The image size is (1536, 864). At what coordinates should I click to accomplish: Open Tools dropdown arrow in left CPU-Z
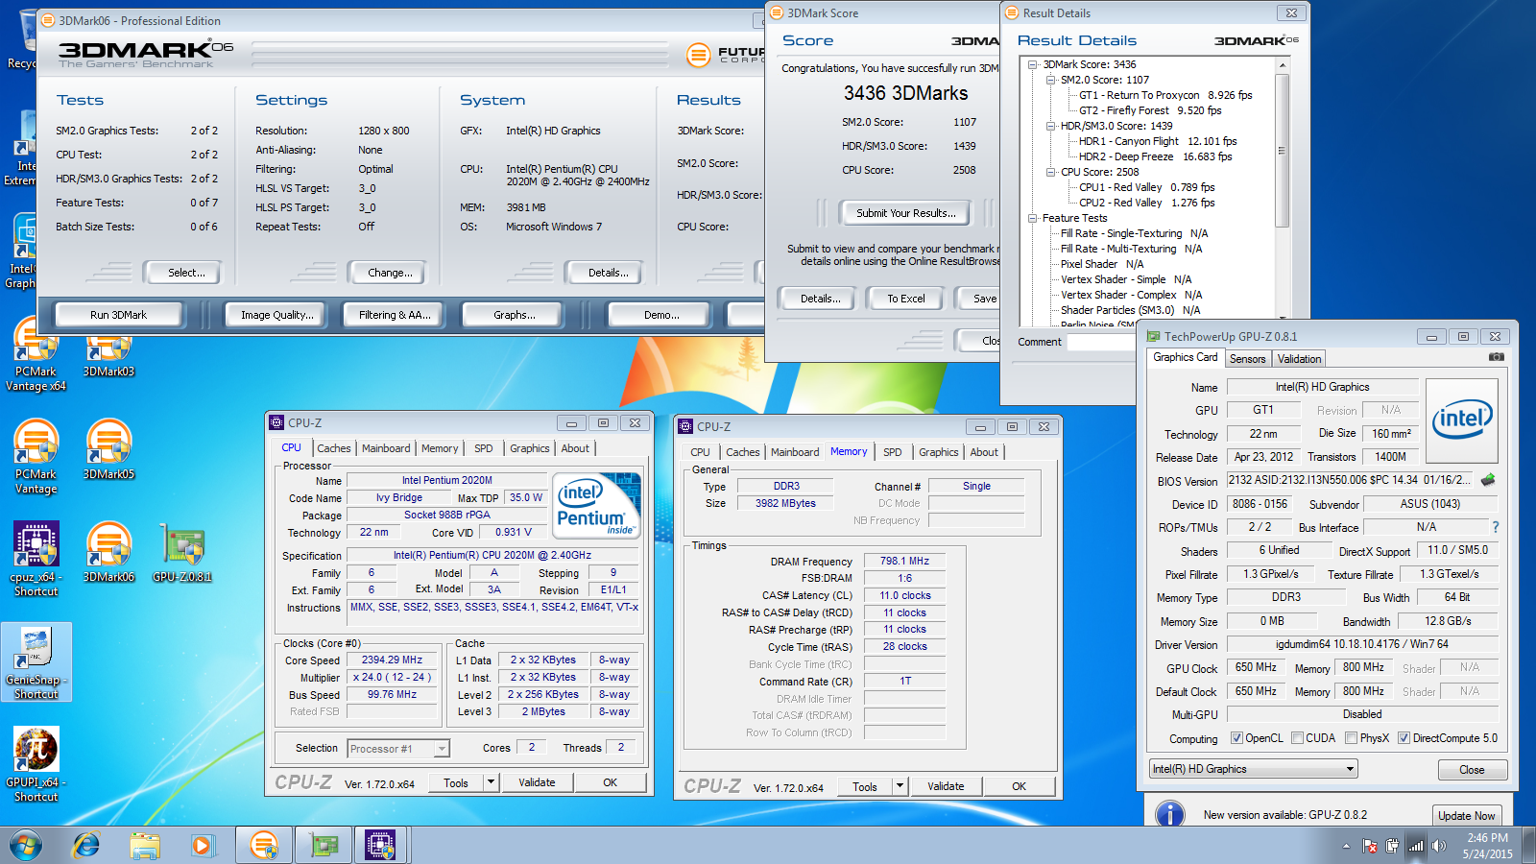pos(491,782)
